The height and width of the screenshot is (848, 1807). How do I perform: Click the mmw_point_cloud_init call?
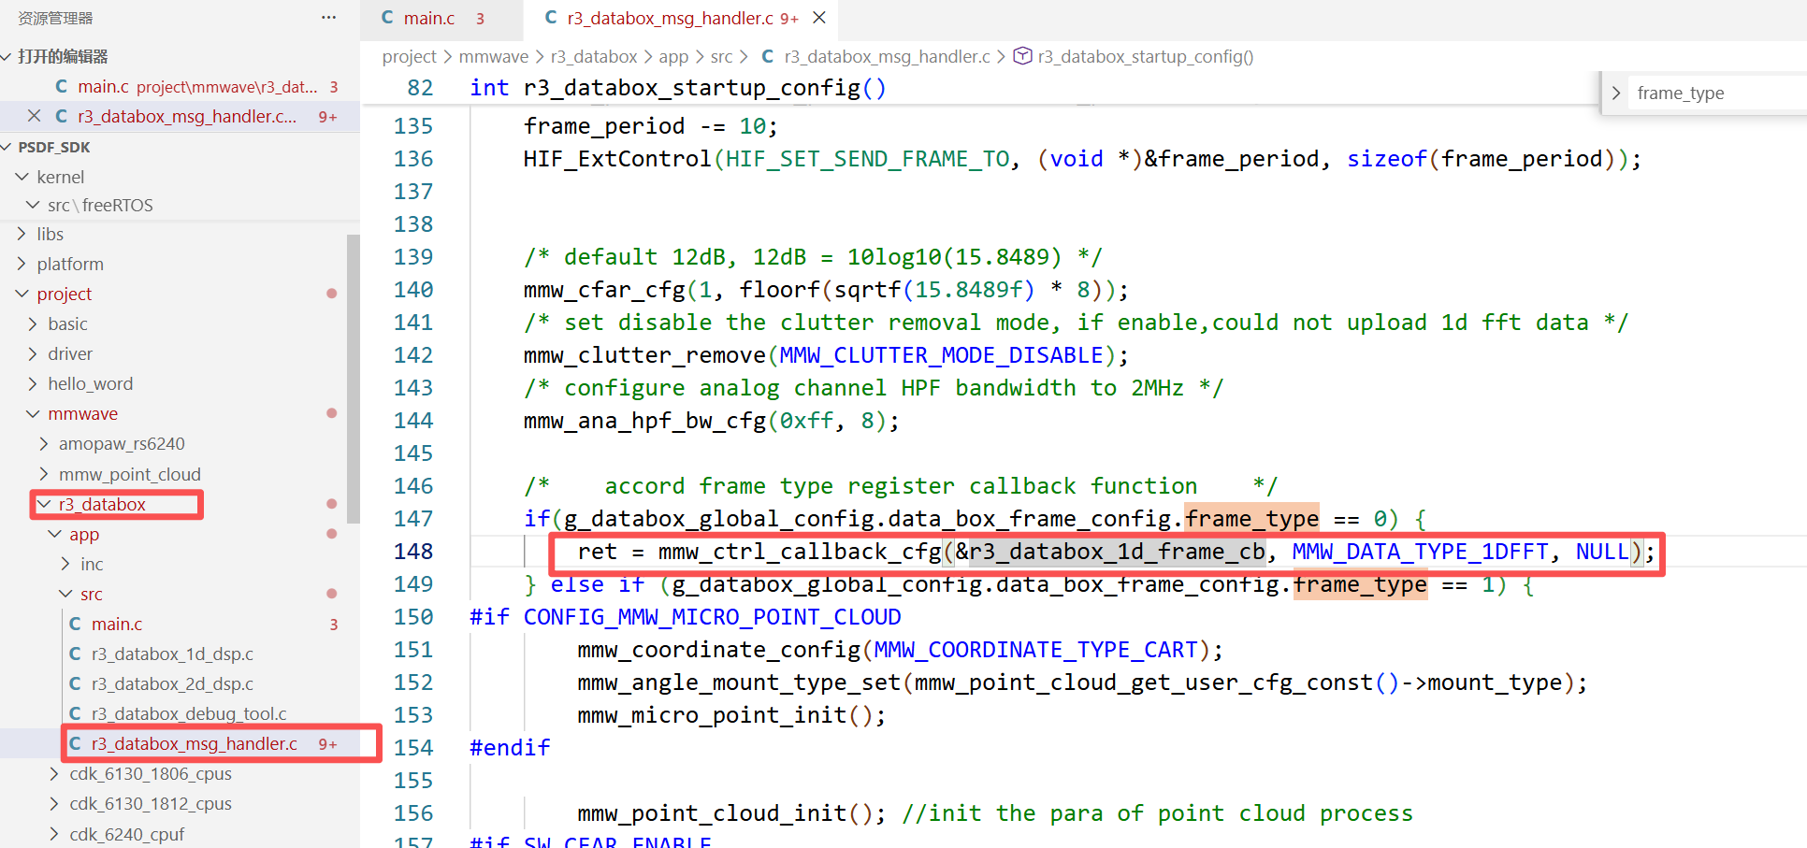[x=712, y=813]
